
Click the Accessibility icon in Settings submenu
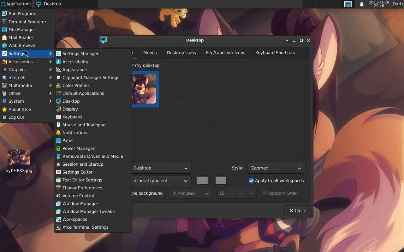tap(58, 62)
